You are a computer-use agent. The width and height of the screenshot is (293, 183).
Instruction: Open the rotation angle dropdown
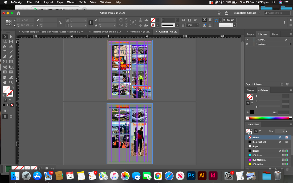click(114, 20)
